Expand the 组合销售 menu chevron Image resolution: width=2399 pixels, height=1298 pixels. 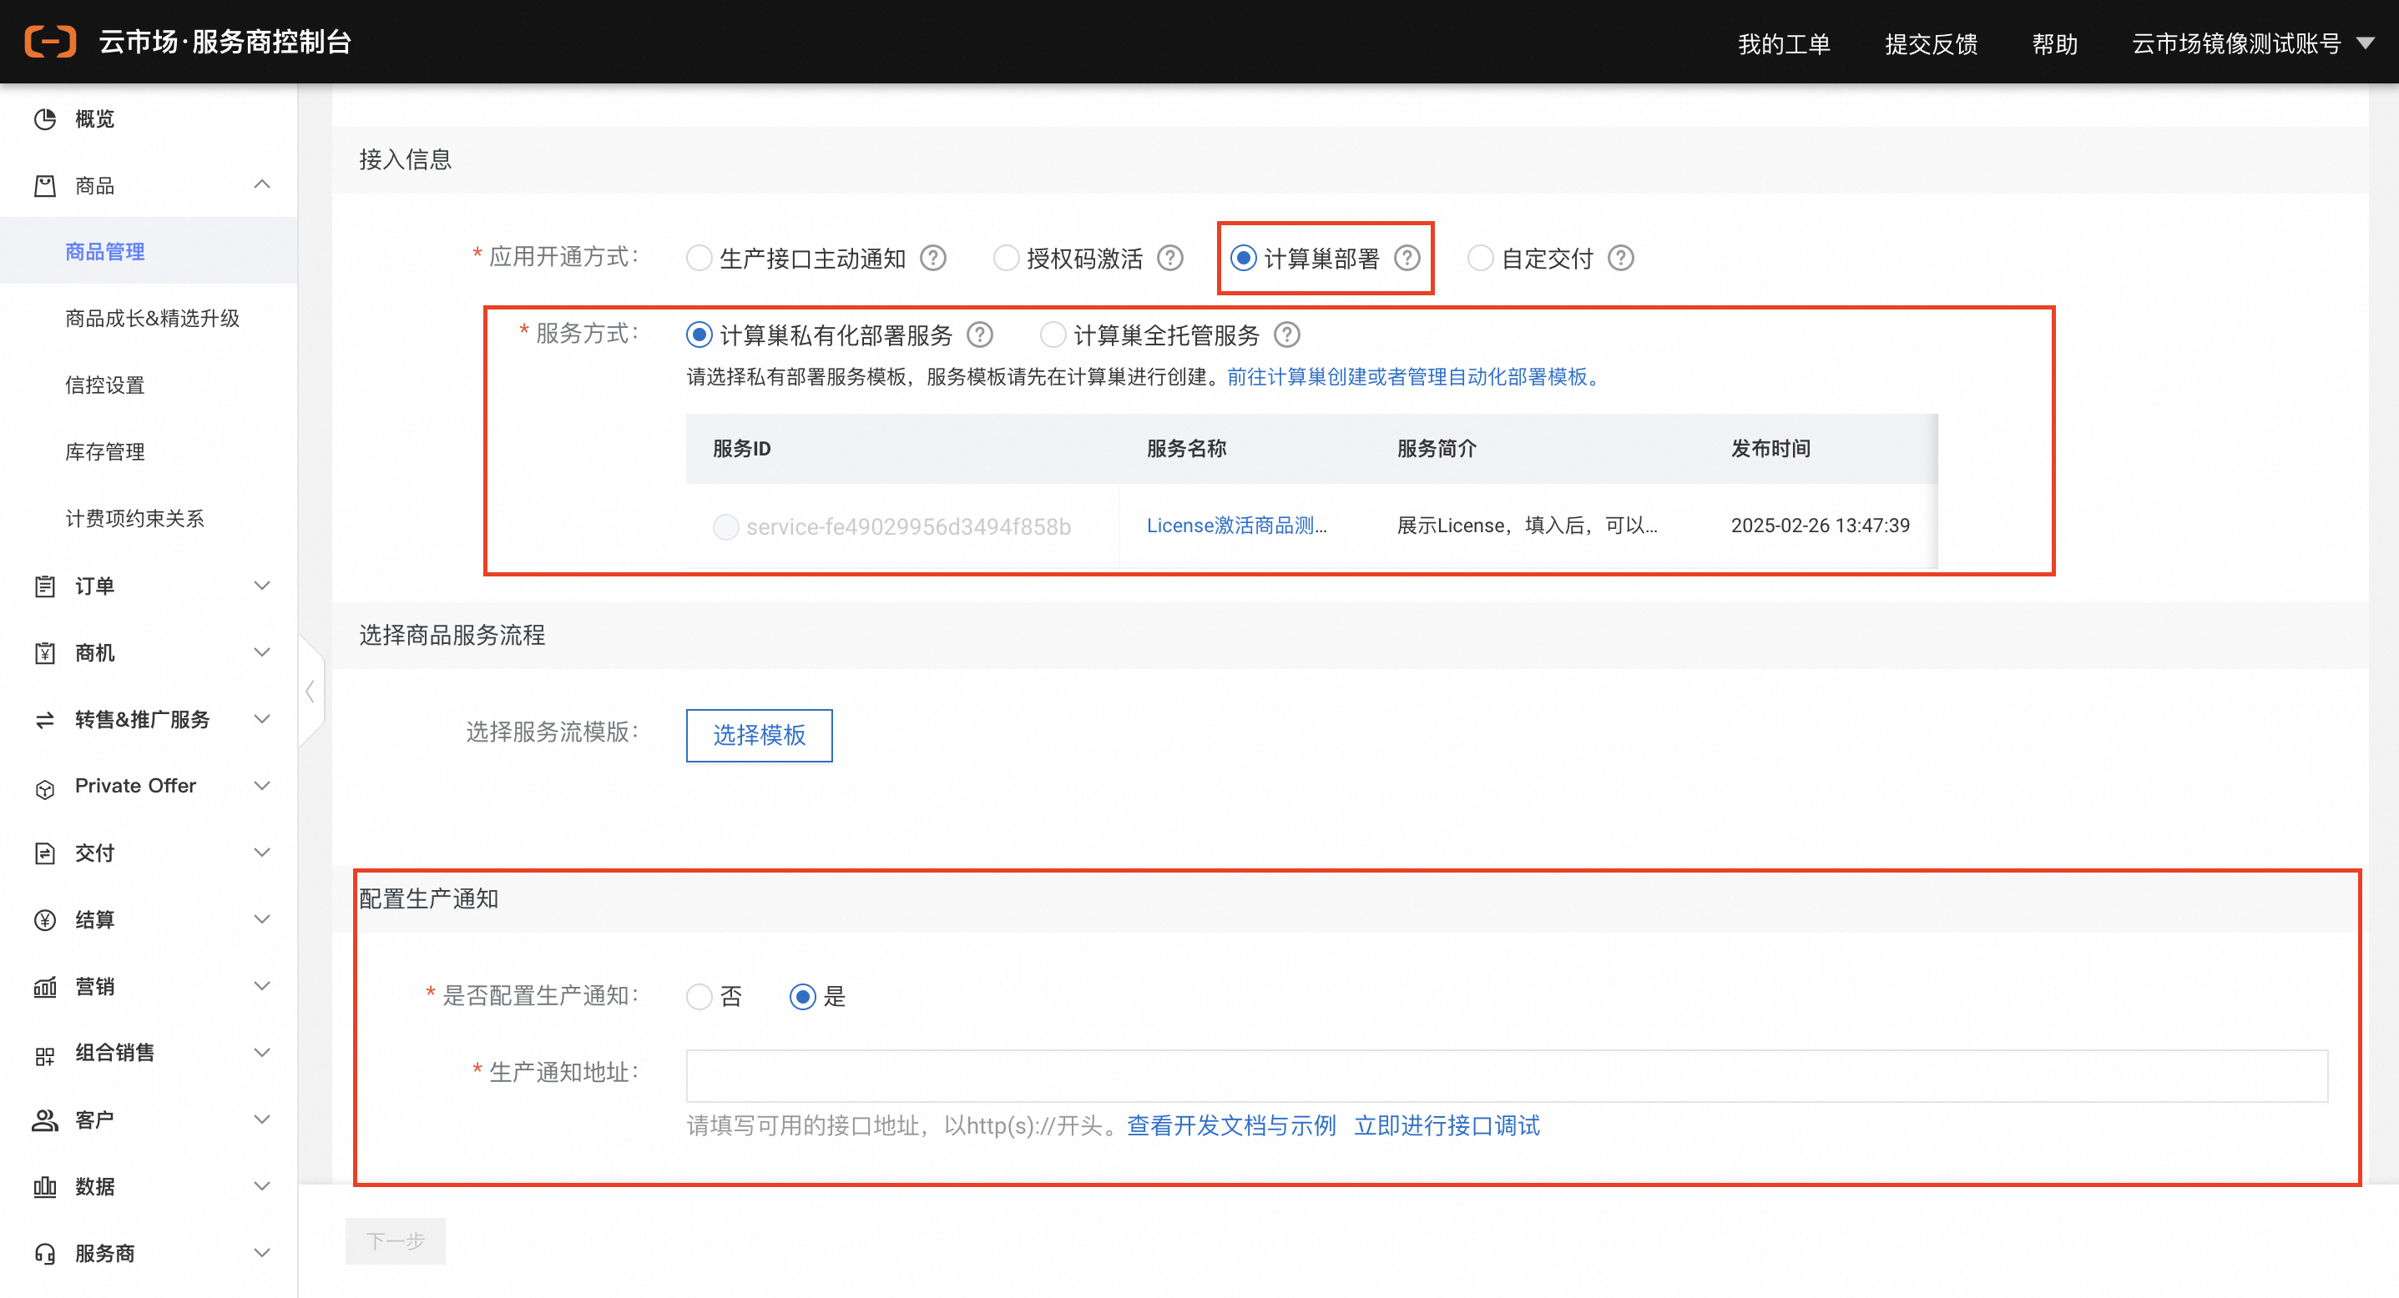pyautogui.click(x=263, y=1053)
